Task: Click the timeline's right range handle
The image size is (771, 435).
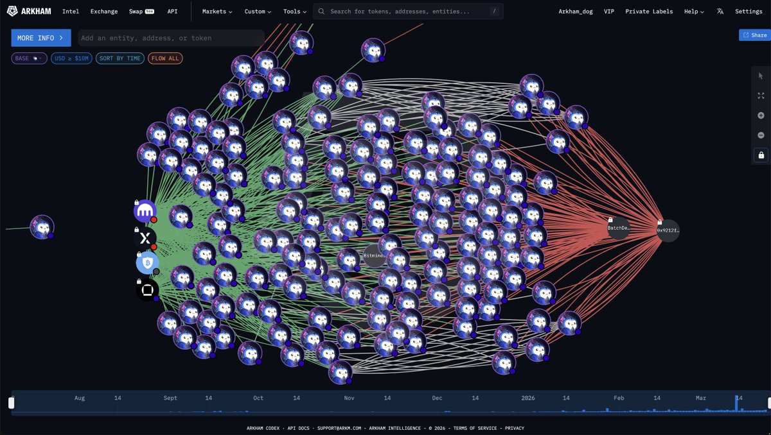Action: tap(768, 403)
